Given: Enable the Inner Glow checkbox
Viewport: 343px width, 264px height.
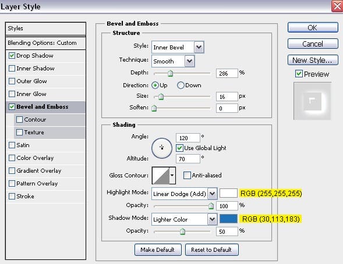Looking at the screenshot, I should click(x=12, y=94).
